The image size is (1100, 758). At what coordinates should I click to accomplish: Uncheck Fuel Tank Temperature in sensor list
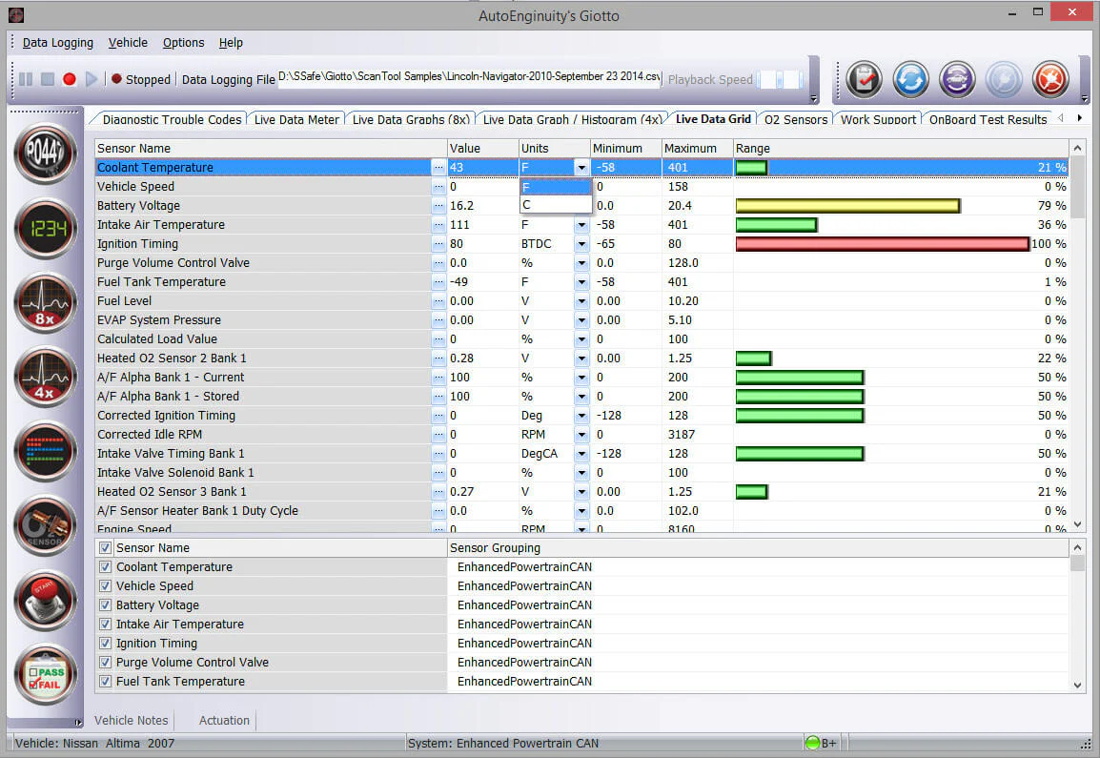pyautogui.click(x=105, y=681)
